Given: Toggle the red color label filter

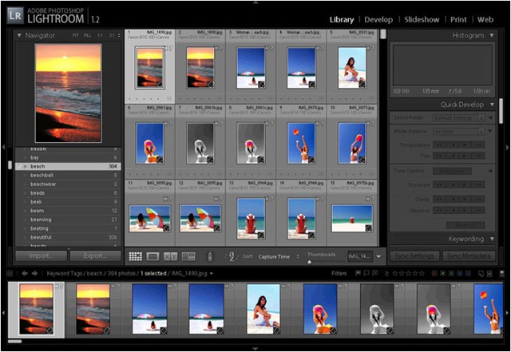Looking at the screenshot, I should (x=434, y=274).
